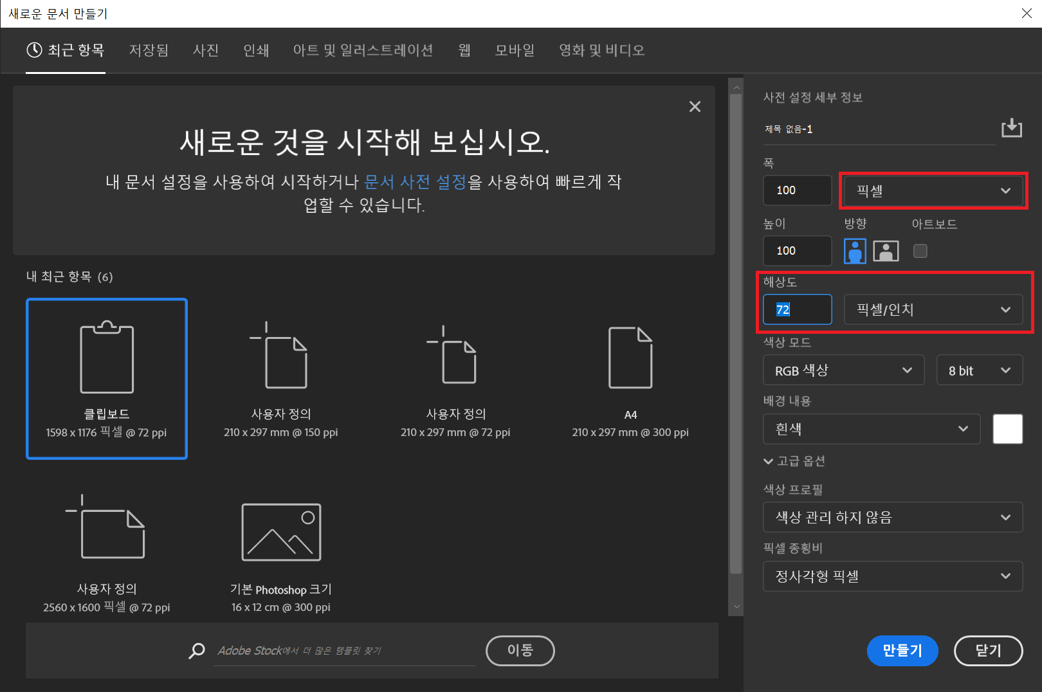Screen dimensions: 1042x692
Task: Click the 높이 height input field
Action: (798, 251)
